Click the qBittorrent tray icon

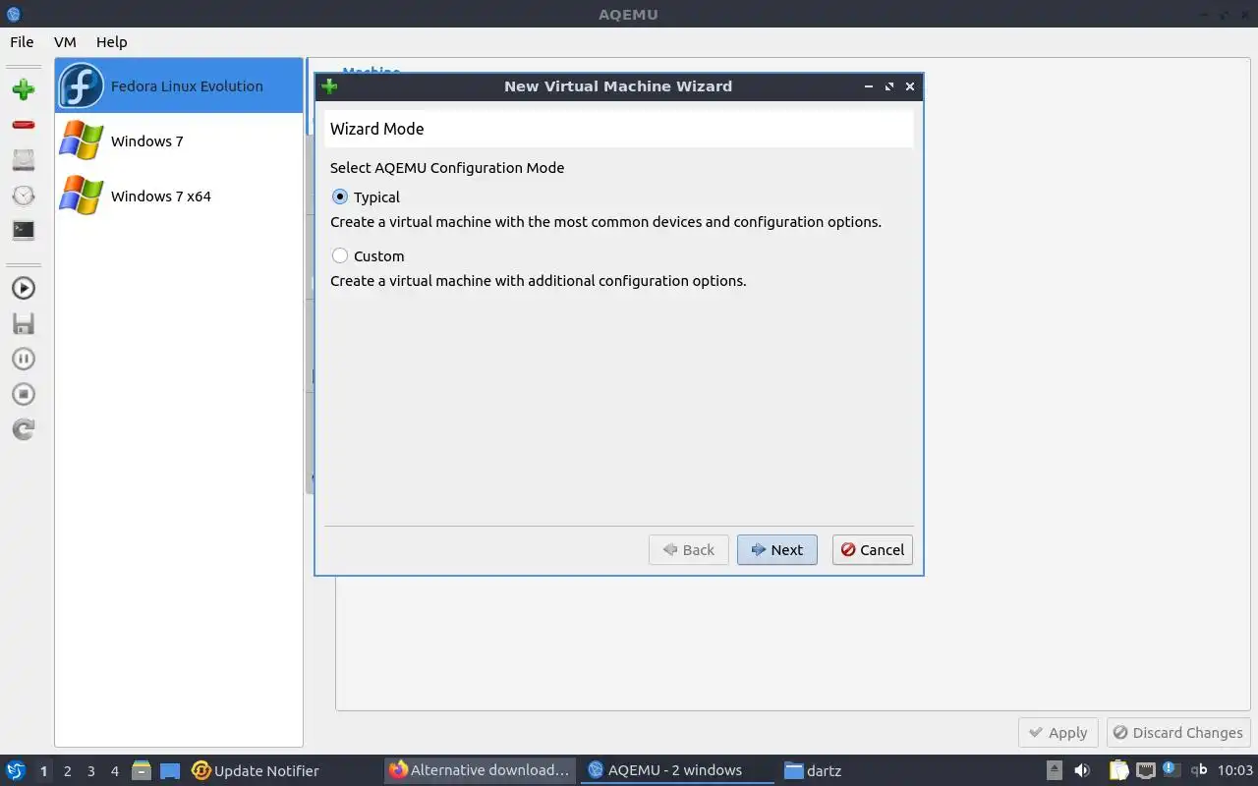pos(1199,770)
